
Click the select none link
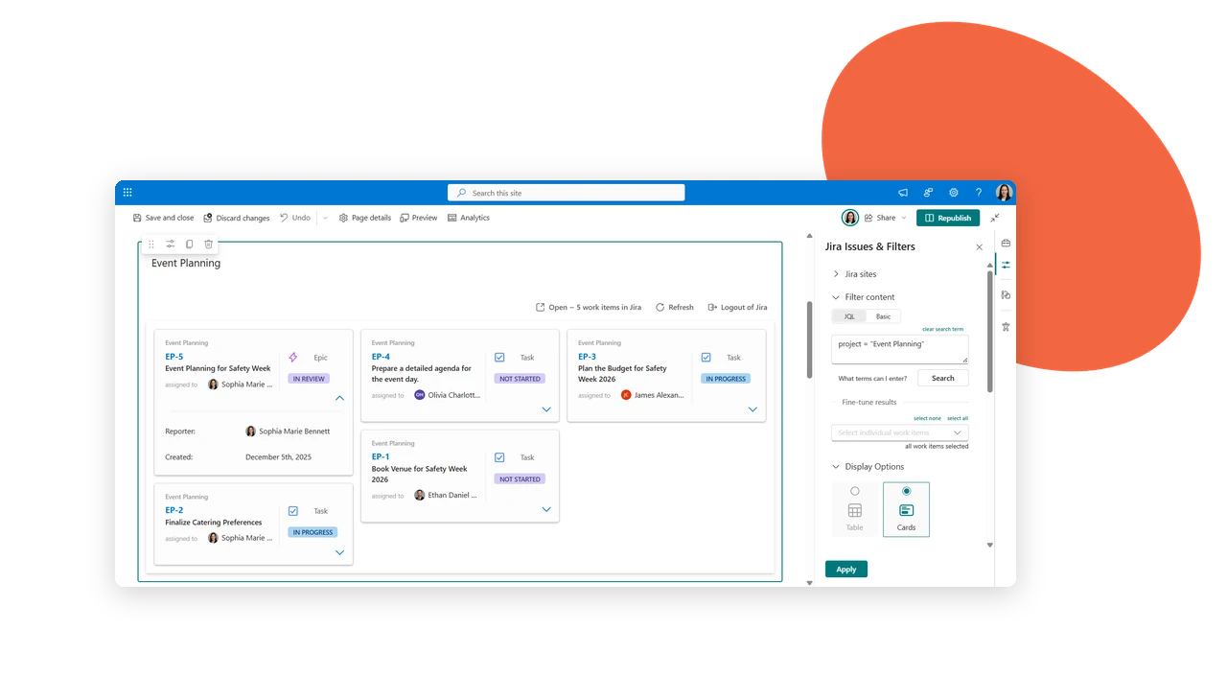pos(927,418)
